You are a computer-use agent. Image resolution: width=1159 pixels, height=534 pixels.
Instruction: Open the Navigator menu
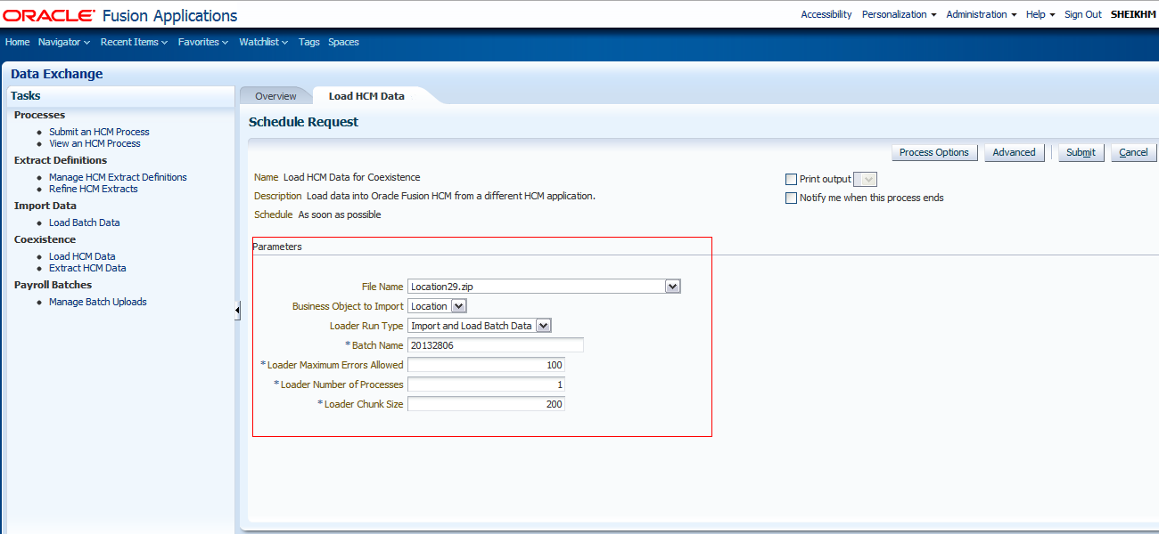pos(63,41)
